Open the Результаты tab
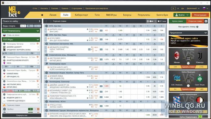Screen dimensions: 211x119 [144, 15]
